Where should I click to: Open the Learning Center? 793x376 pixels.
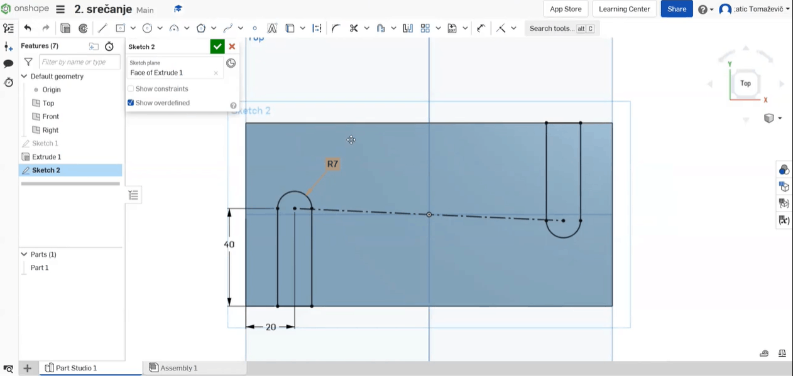[624, 9]
